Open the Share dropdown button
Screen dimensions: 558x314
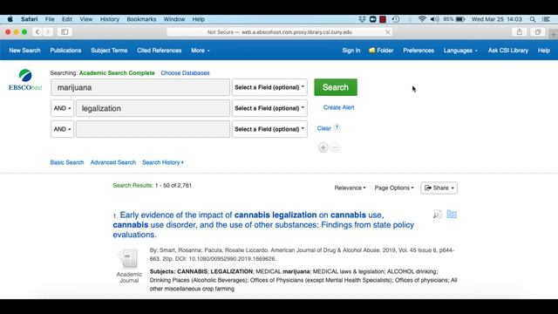point(439,188)
